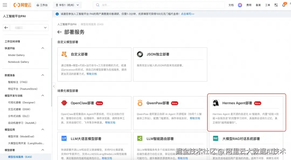
Task: Collapse the 快速开始 section
Action: pyautogui.click(x=43, y=48)
